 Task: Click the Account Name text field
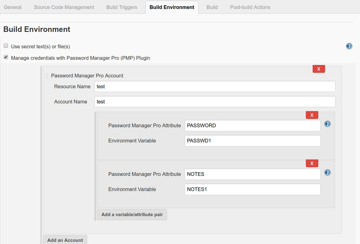click(x=215, y=101)
